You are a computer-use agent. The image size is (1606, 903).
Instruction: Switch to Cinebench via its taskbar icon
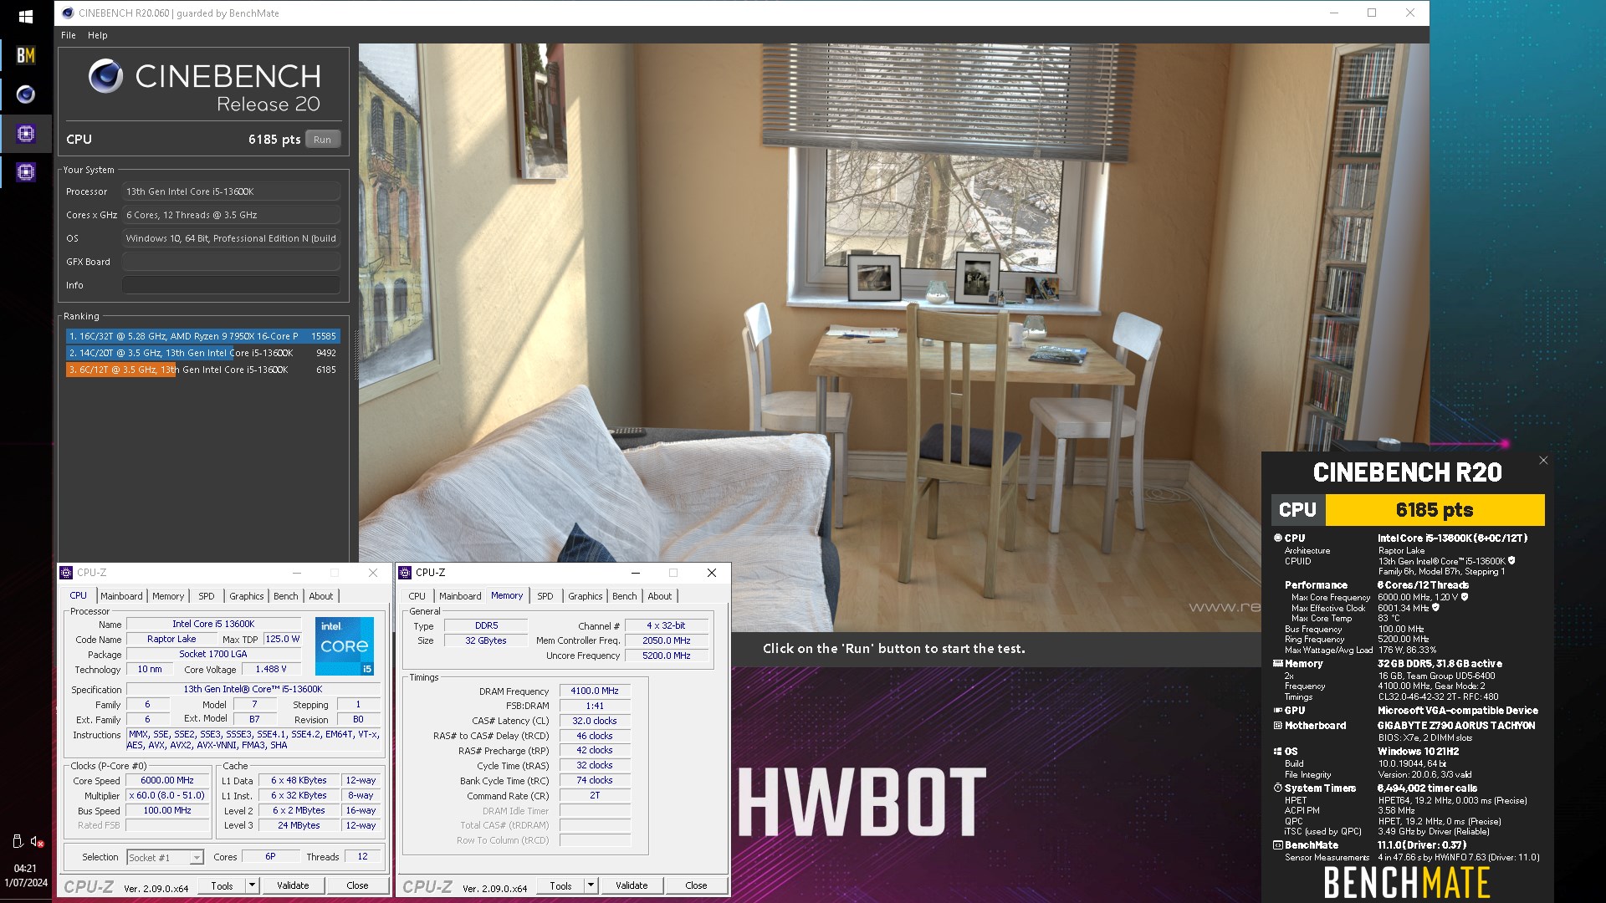click(26, 94)
